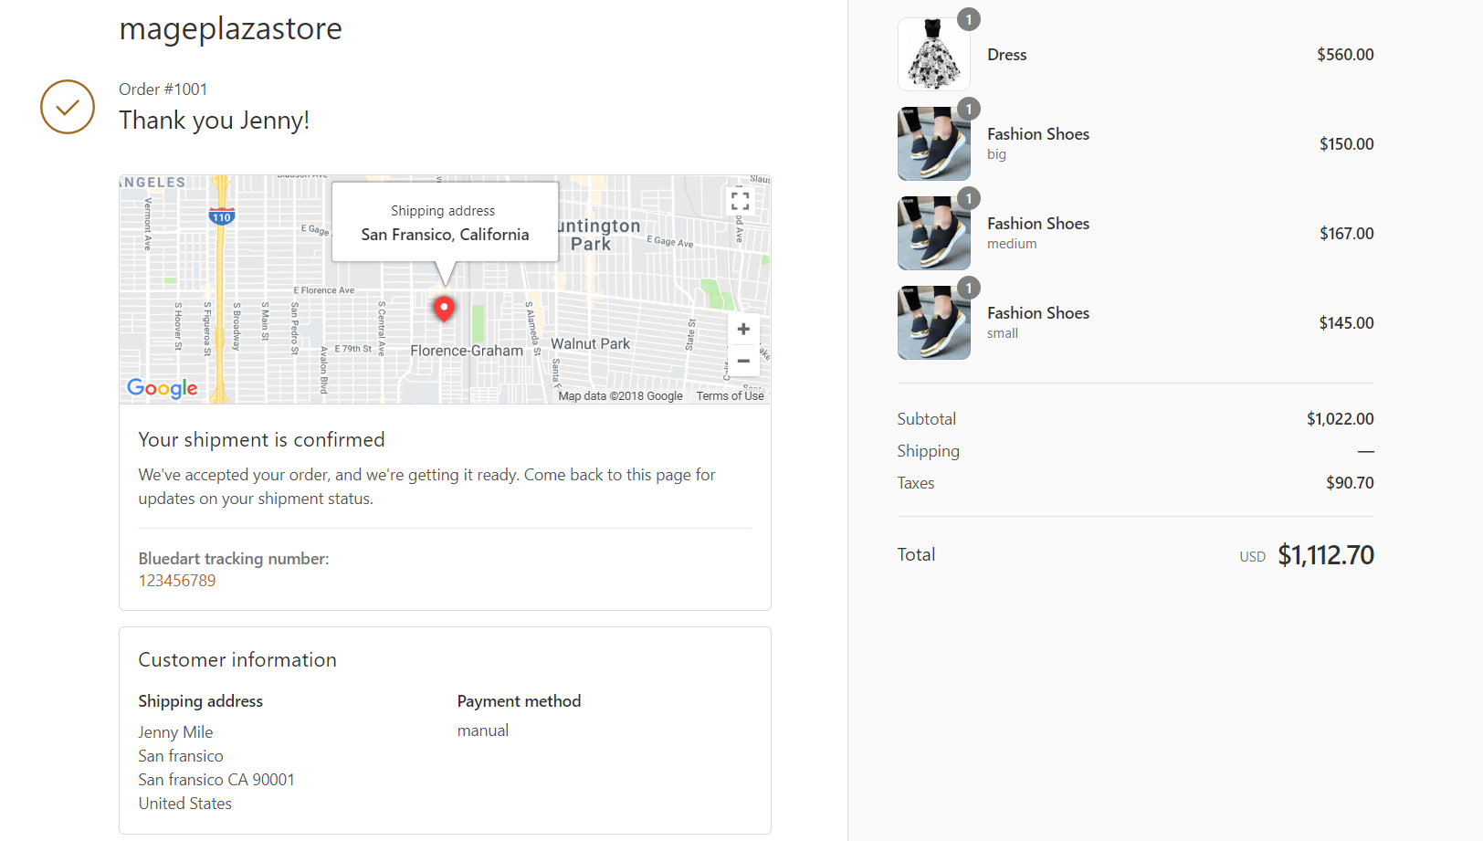Screen dimensions: 1483x841
Task: Click the Customer information heading
Action: pos(237,660)
